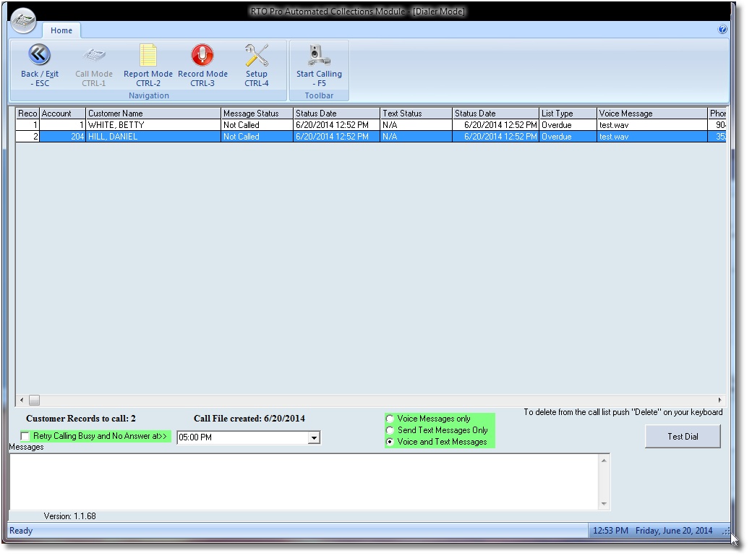Choose Send Text Messages Only option
752x556 pixels.
click(x=390, y=430)
